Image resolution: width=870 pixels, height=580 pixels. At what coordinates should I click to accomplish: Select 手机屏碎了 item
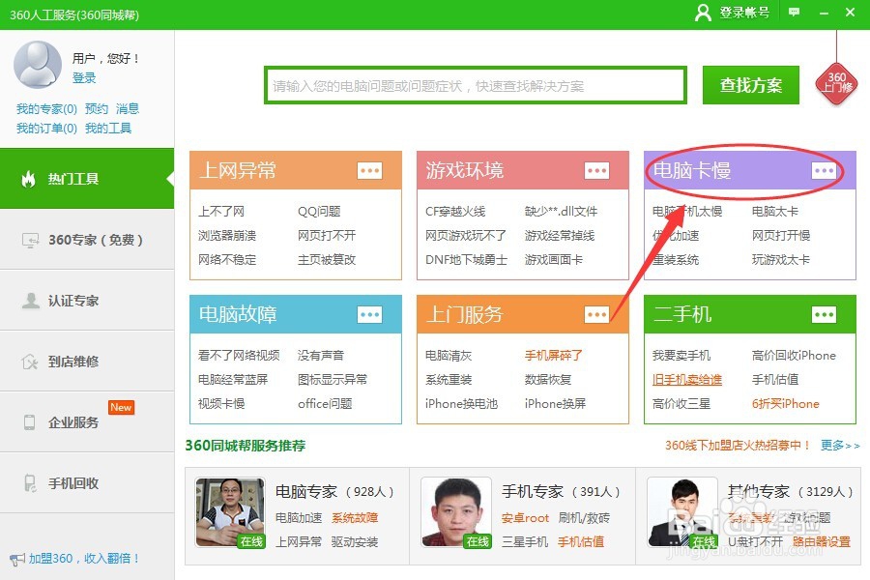click(554, 355)
